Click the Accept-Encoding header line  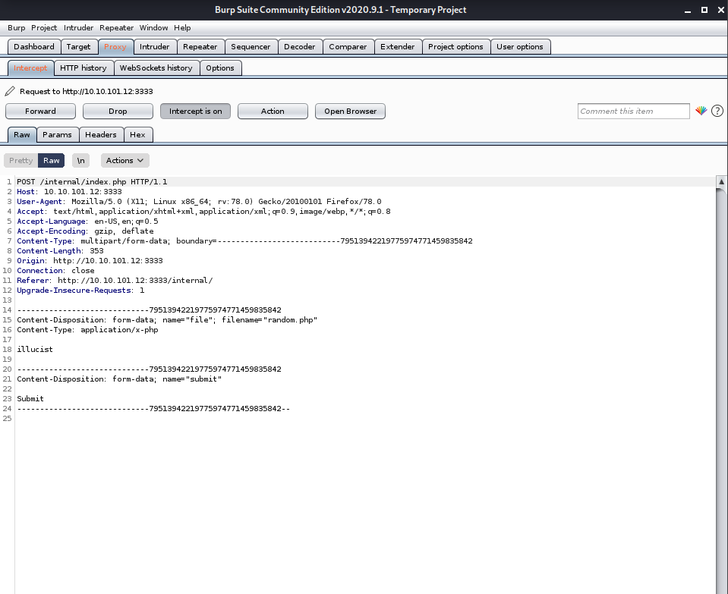[86, 231]
